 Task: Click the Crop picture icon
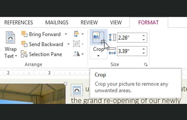pyautogui.click(x=98, y=37)
